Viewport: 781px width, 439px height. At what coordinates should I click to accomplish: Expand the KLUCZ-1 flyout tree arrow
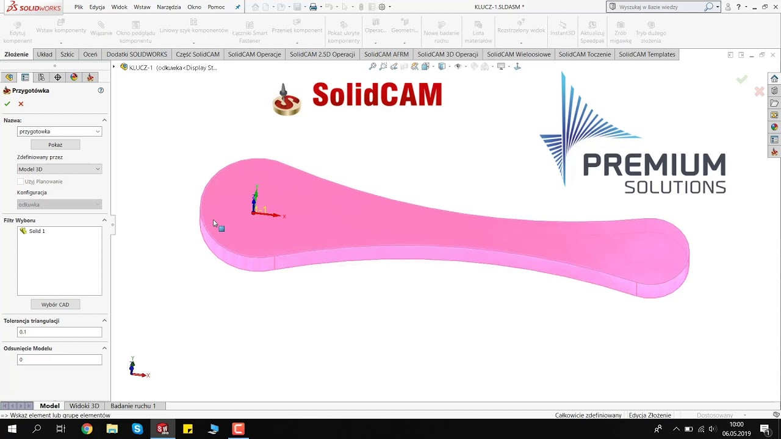pos(114,67)
